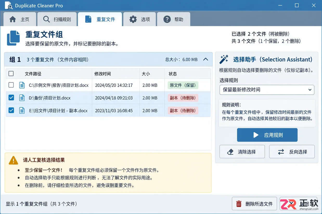Viewport: 322px width, 214px height.
Task: Click the eraser icon on 清除选择
Action: pos(230,152)
